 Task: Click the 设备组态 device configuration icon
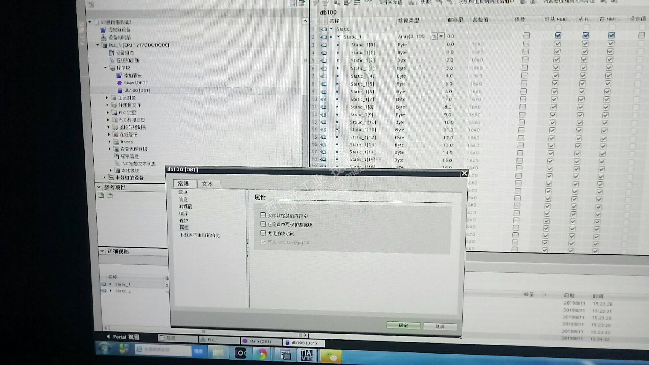point(111,53)
